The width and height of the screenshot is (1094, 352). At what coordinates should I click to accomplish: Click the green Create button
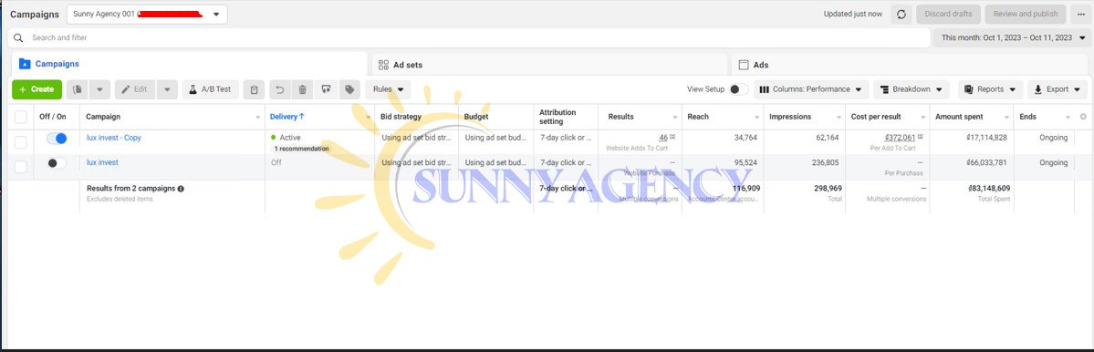pos(37,89)
